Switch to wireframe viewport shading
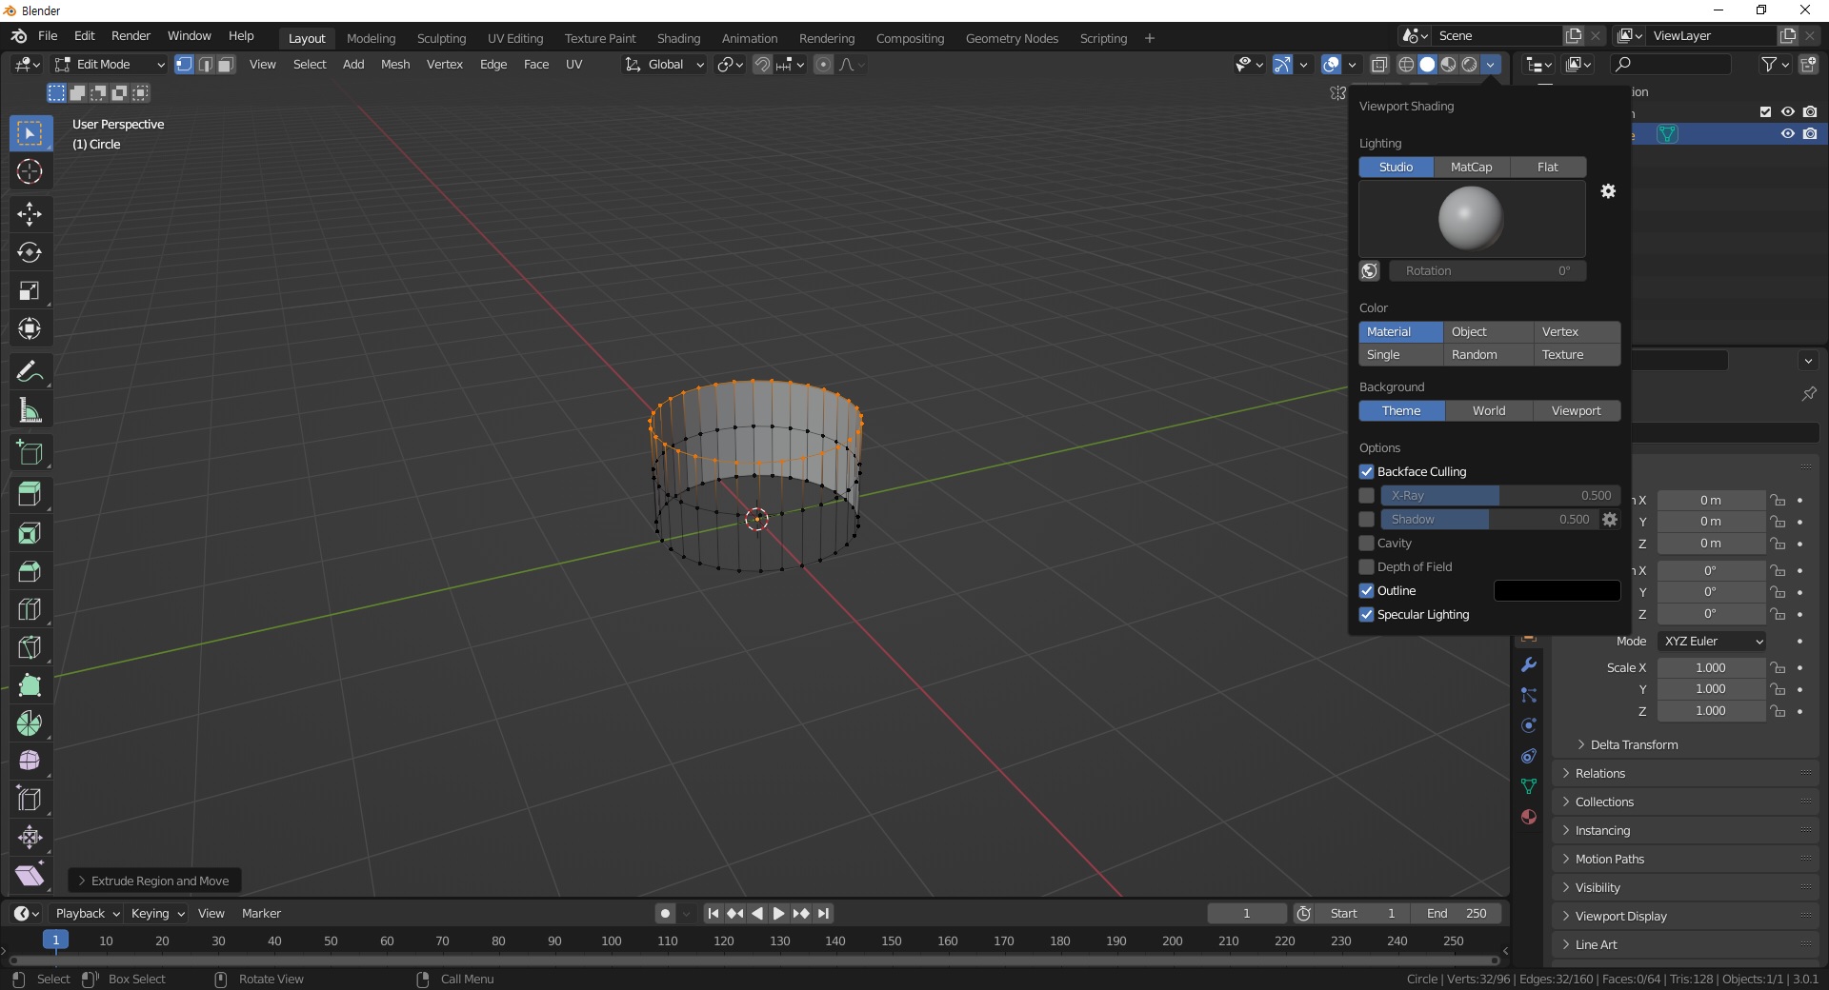This screenshot has width=1829, height=990. pyautogui.click(x=1406, y=65)
